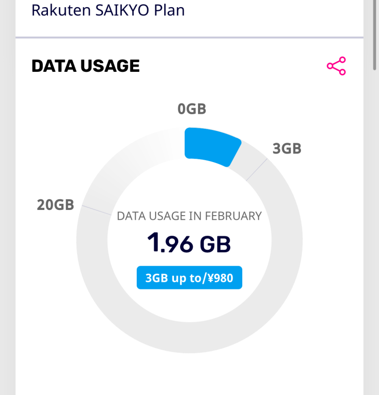Click the ¥980 price in the blue badge
This screenshot has width=379, height=395.
(x=223, y=278)
